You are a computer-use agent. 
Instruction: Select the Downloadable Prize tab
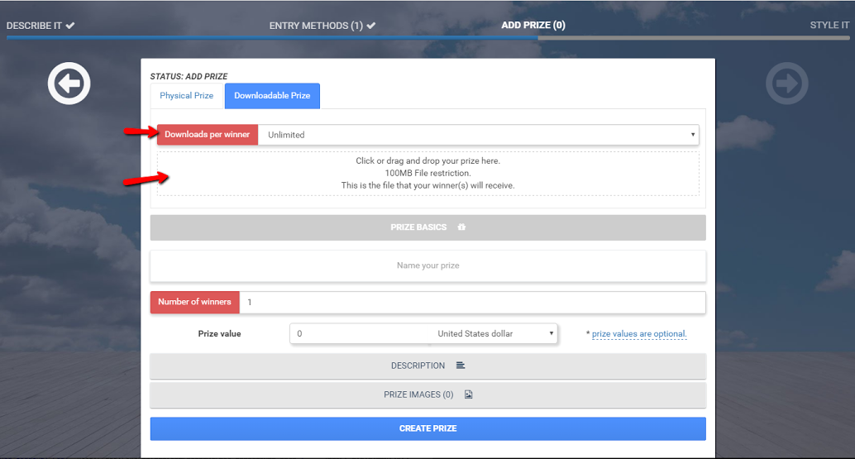point(272,95)
